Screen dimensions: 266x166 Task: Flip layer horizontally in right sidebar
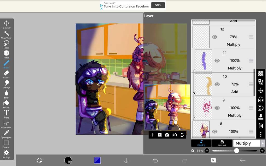click(x=261, y=99)
